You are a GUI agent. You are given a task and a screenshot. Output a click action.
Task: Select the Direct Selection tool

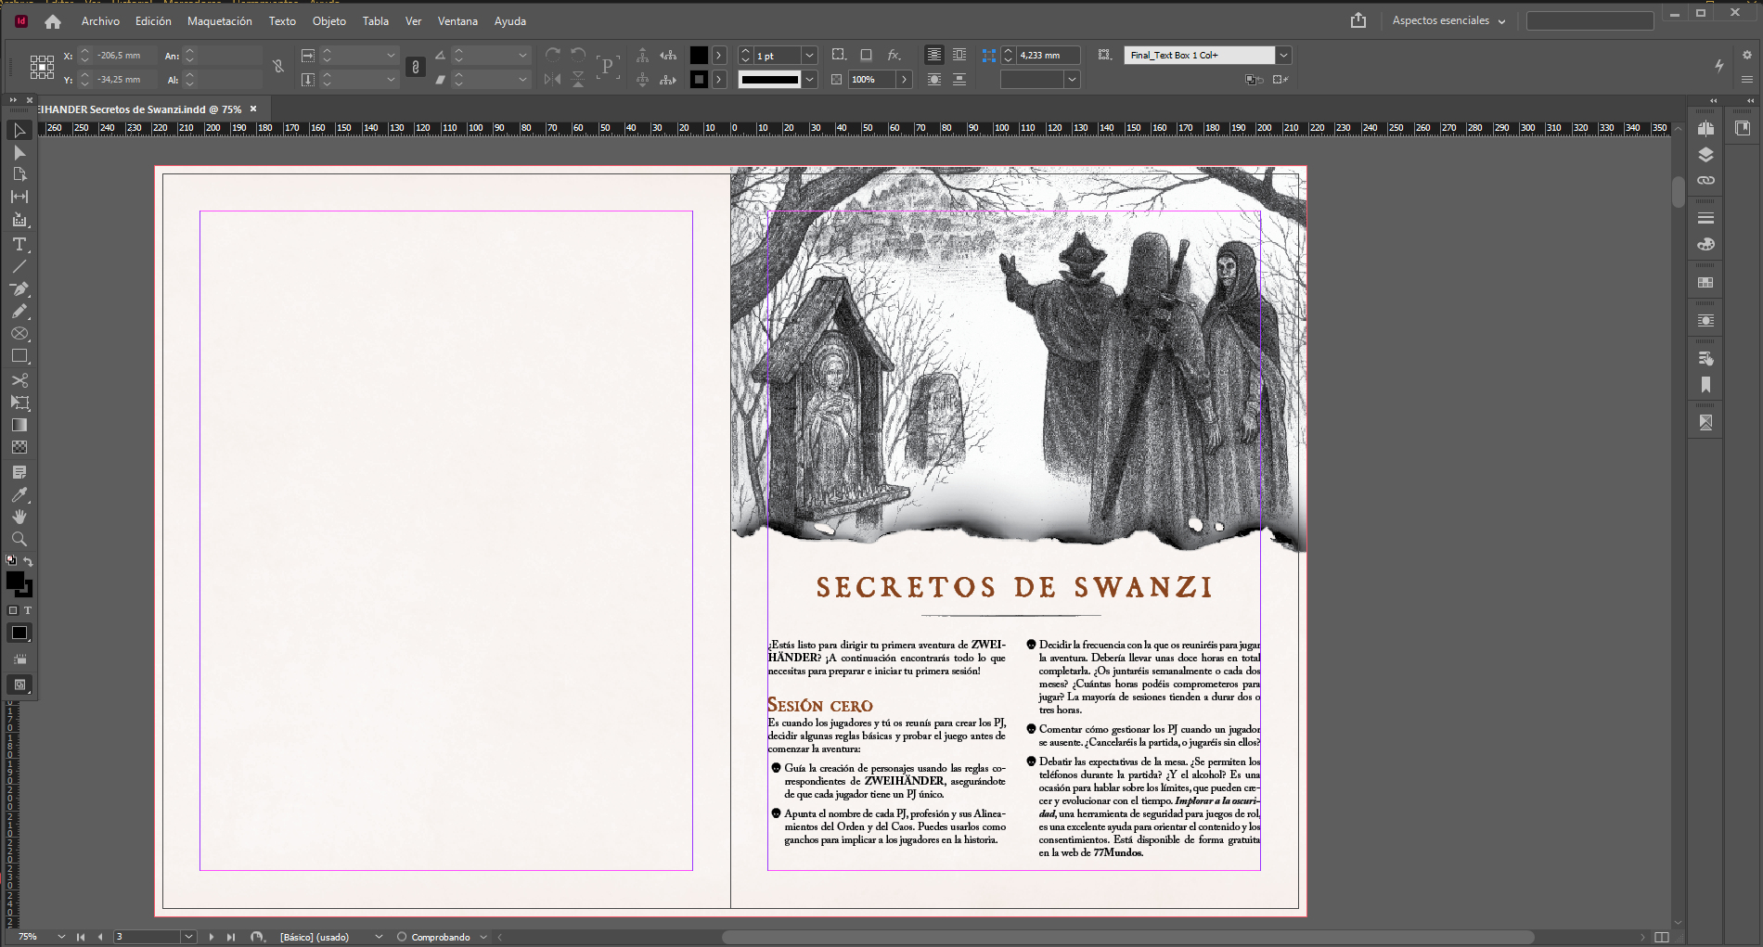pyautogui.click(x=19, y=152)
